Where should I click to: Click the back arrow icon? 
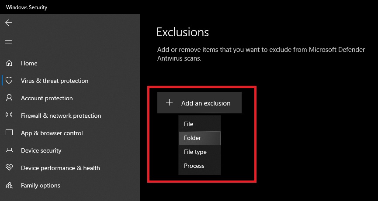tap(9, 23)
